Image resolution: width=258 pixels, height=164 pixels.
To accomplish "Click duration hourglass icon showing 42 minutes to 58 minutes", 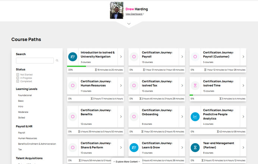I will click(218, 132).
